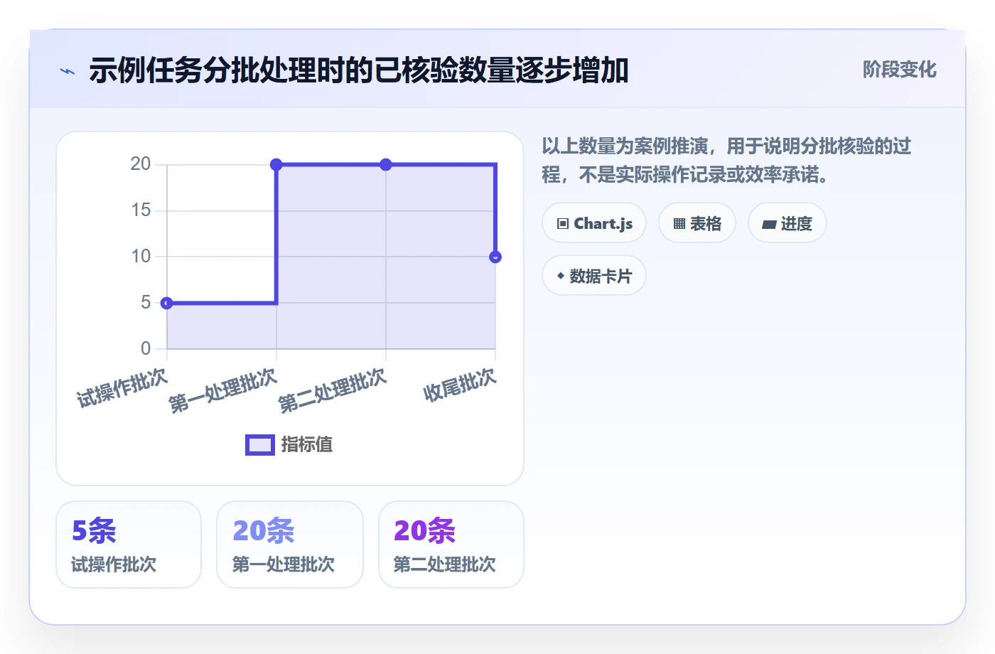The image size is (995, 654).
Task: Select the 数据卡片 tag chip
Action: (594, 276)
